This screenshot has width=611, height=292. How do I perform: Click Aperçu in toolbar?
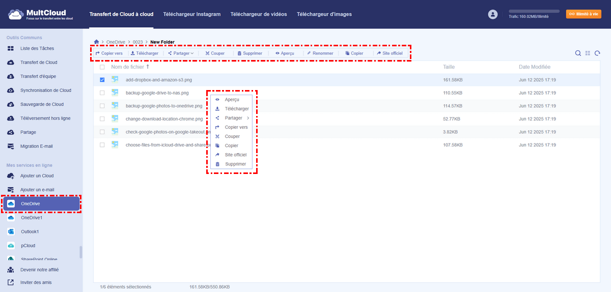pyautogui.click(x=285, y=53)
